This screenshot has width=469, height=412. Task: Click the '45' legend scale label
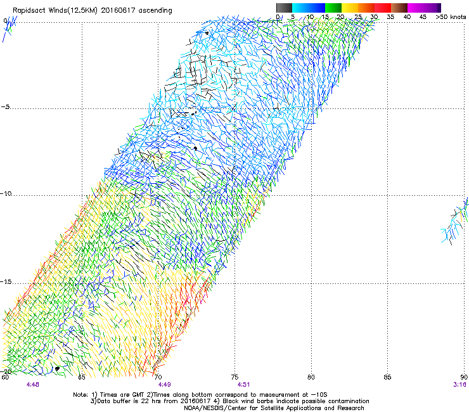click(x=423, y=17)
